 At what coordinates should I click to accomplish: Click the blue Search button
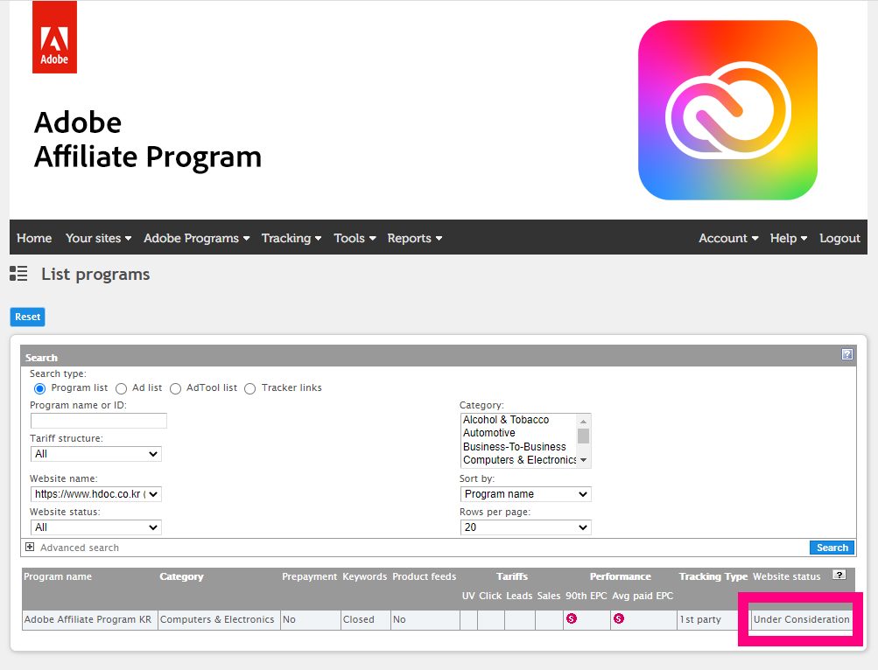[832, 548]
